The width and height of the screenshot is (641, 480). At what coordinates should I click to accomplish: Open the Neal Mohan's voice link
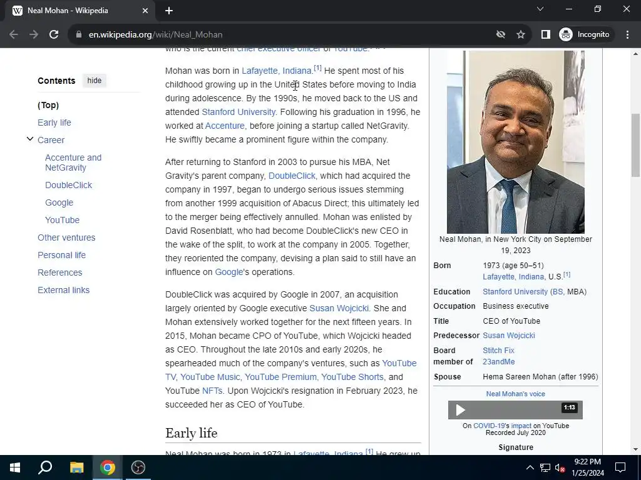[x=516, y=394]
